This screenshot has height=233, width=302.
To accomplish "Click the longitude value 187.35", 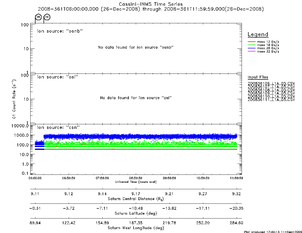I will coord(136,223).
